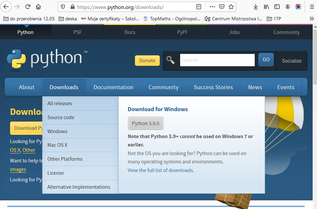Select 'Windows' in Downloads submenu
Screen dimensions: 317x209
pos(80,131)
